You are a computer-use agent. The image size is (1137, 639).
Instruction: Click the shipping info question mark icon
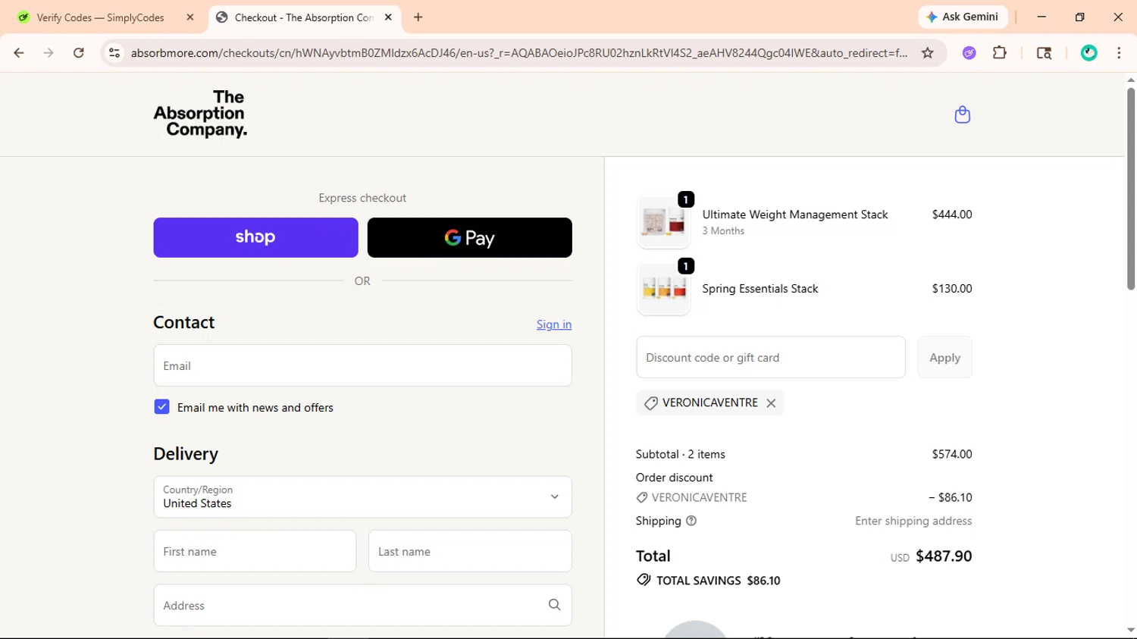coord(691,521)
